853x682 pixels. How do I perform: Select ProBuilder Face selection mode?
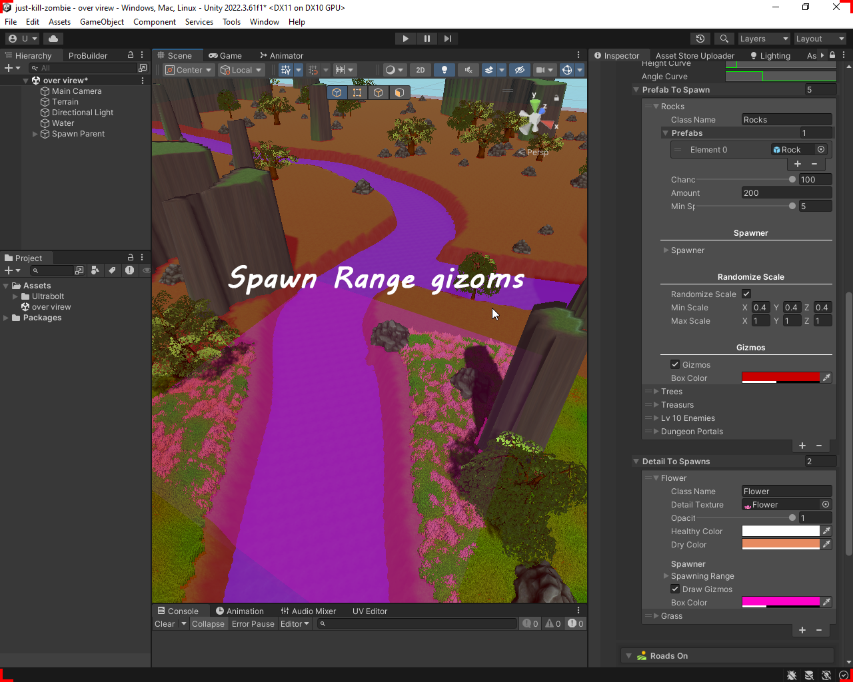click(399, 93)
